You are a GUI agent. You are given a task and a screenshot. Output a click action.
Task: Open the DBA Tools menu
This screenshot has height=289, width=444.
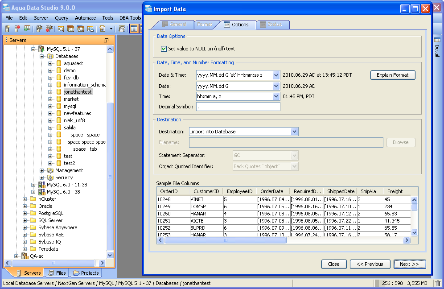[x=130, y=18]
